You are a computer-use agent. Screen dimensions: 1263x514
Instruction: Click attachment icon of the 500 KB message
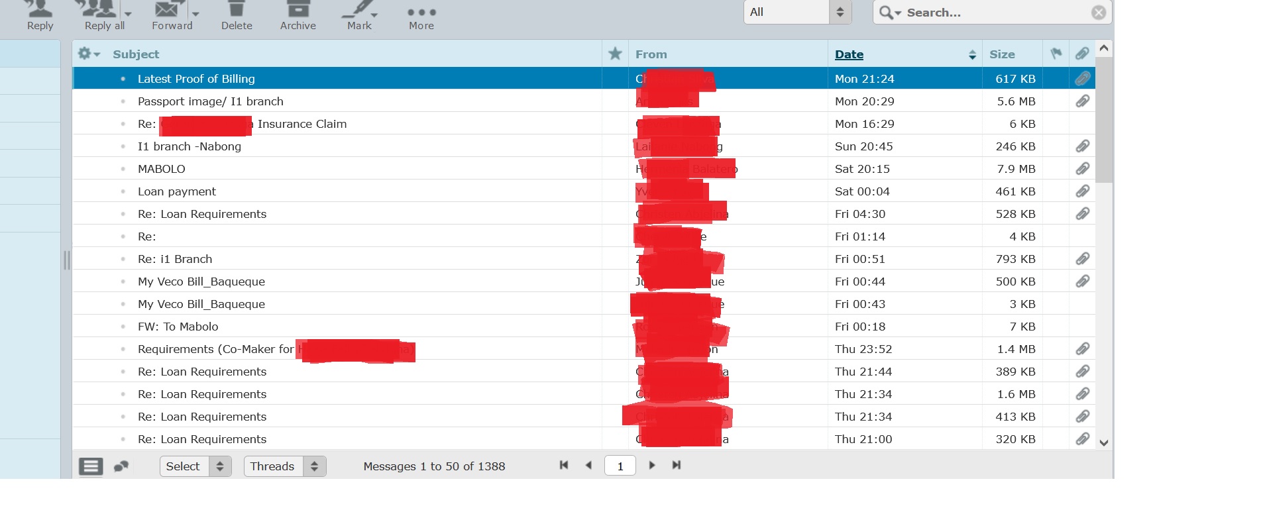1082,281
